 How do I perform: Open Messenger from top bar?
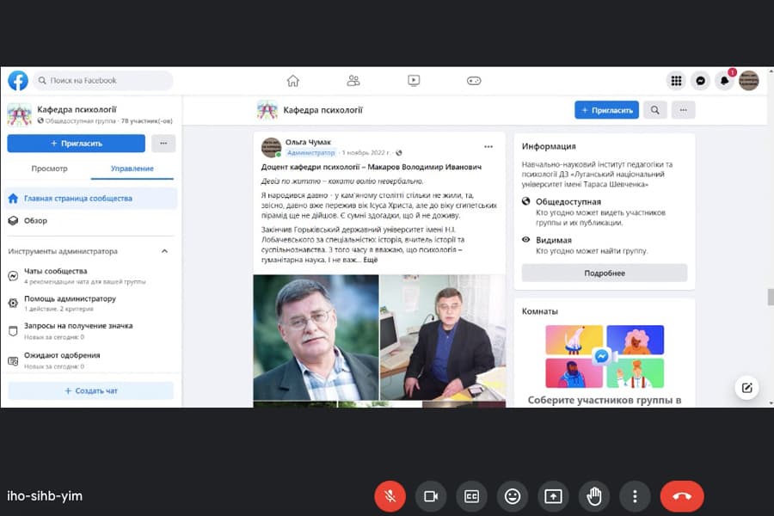pos(700,81)
